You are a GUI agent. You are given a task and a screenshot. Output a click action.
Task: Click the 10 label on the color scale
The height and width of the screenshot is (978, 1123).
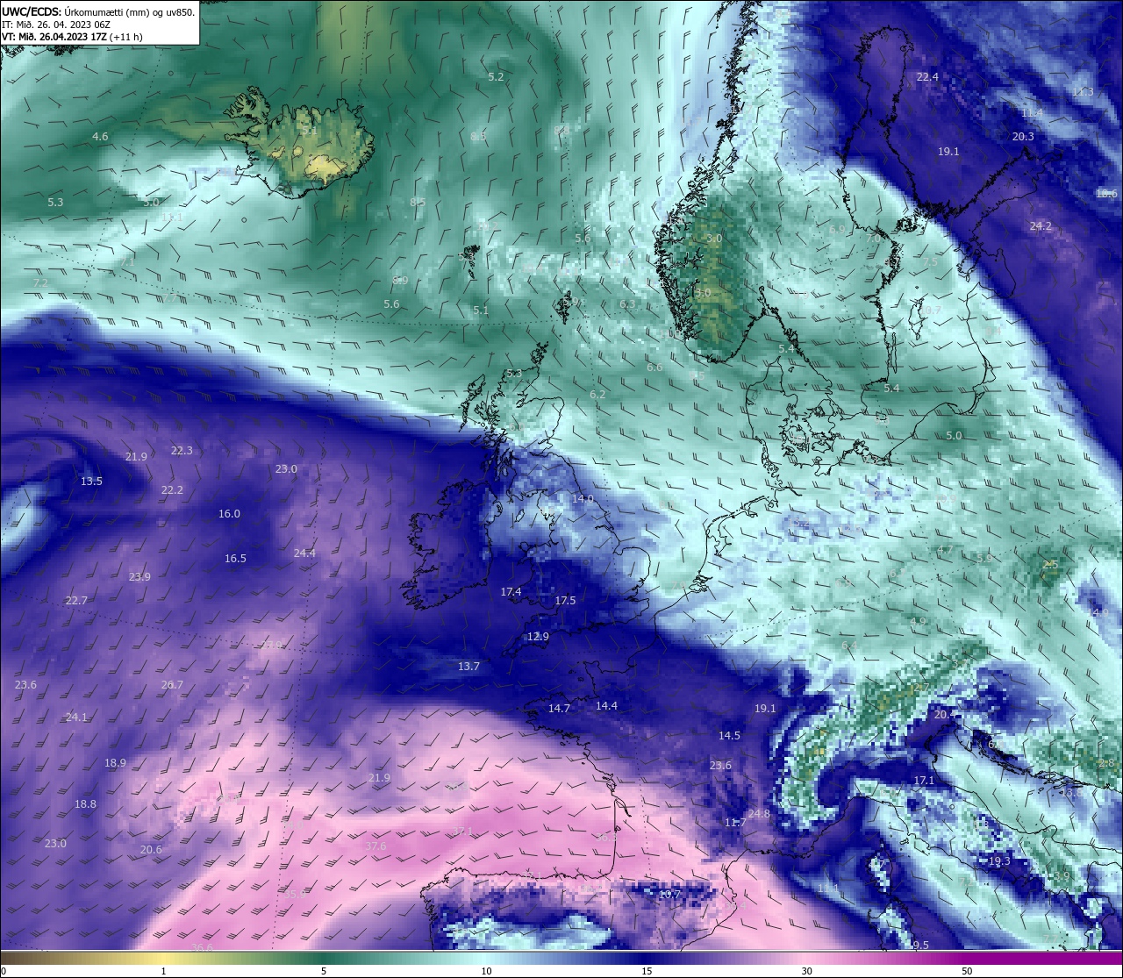pos(486,971)
